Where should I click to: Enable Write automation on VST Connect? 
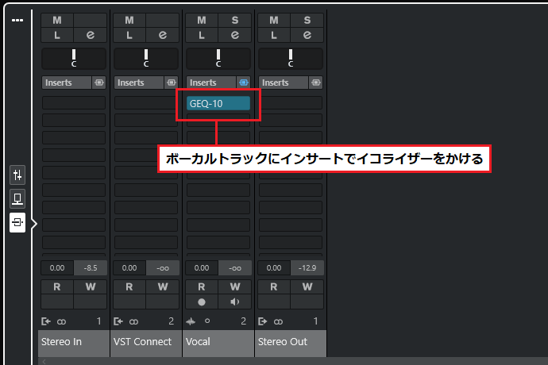click(x=163, y=286)
